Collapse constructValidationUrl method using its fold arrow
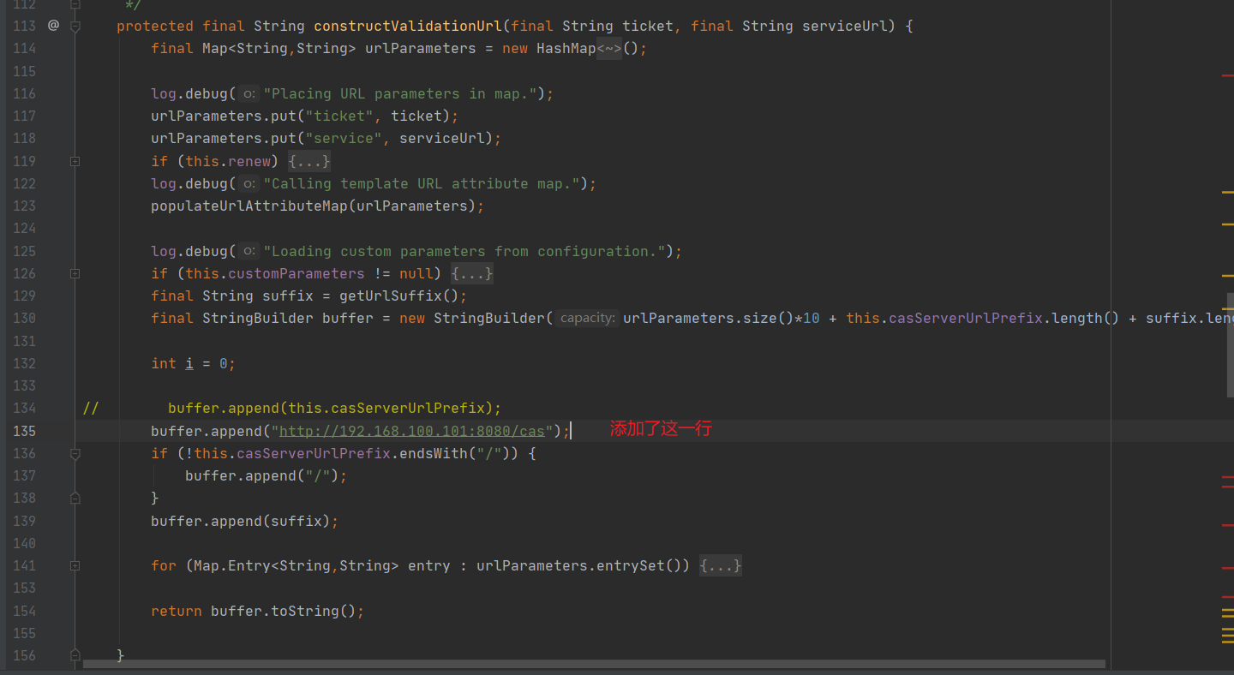 tap(75, 26)
